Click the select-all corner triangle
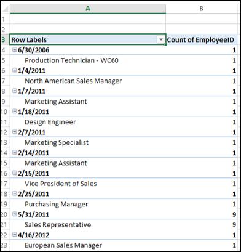241x252 pixels. click(5, 9)
